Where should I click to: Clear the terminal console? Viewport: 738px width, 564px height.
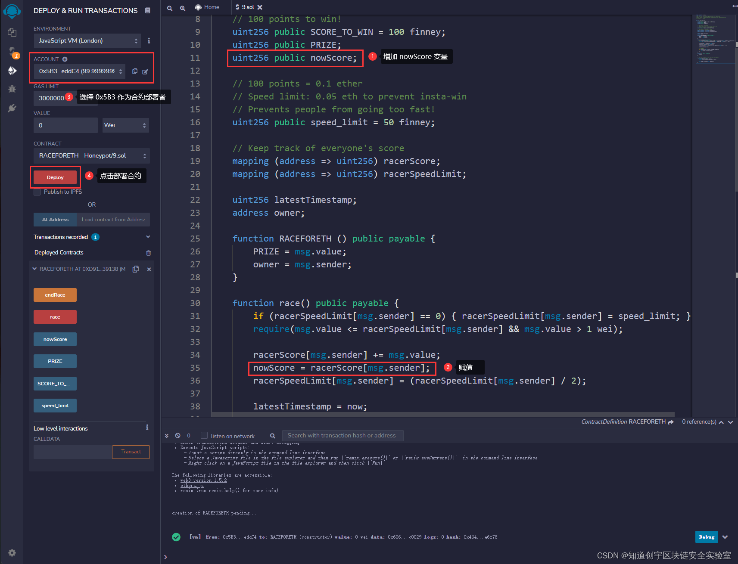coord(177,436)
